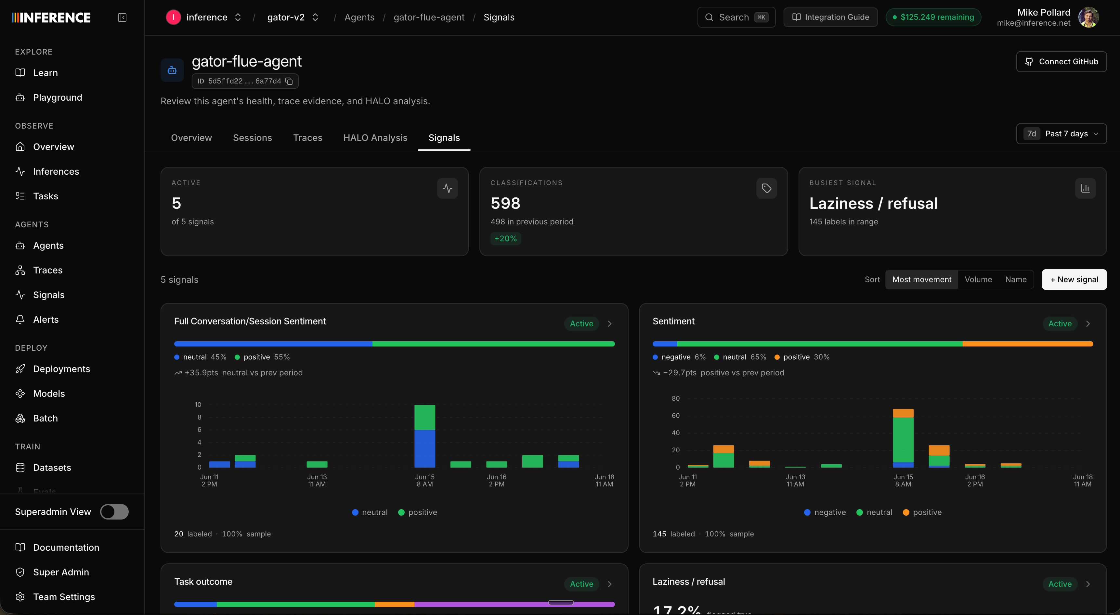The image size is (1120, 615).
Task: Open the Past 7 days range dropdown
Action: coord(1061,134)
